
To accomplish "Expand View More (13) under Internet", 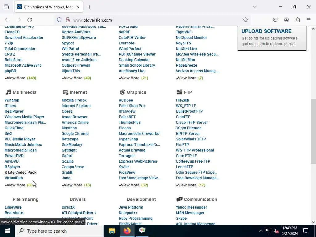I will point(77,185).
